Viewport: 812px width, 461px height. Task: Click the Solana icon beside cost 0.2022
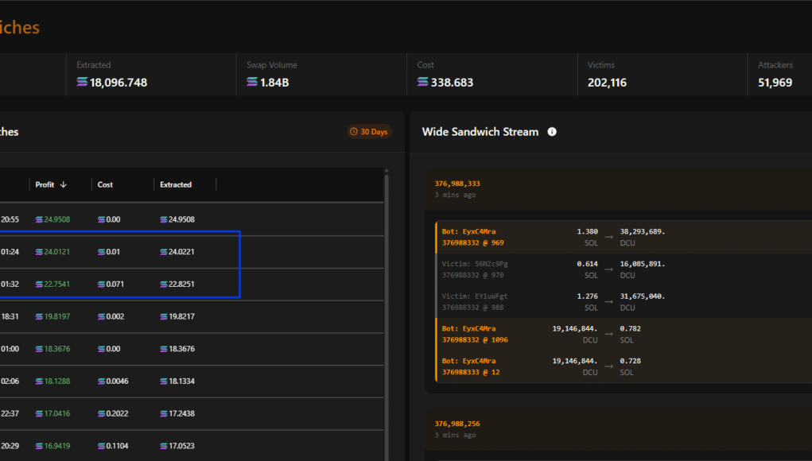[101, 413]
